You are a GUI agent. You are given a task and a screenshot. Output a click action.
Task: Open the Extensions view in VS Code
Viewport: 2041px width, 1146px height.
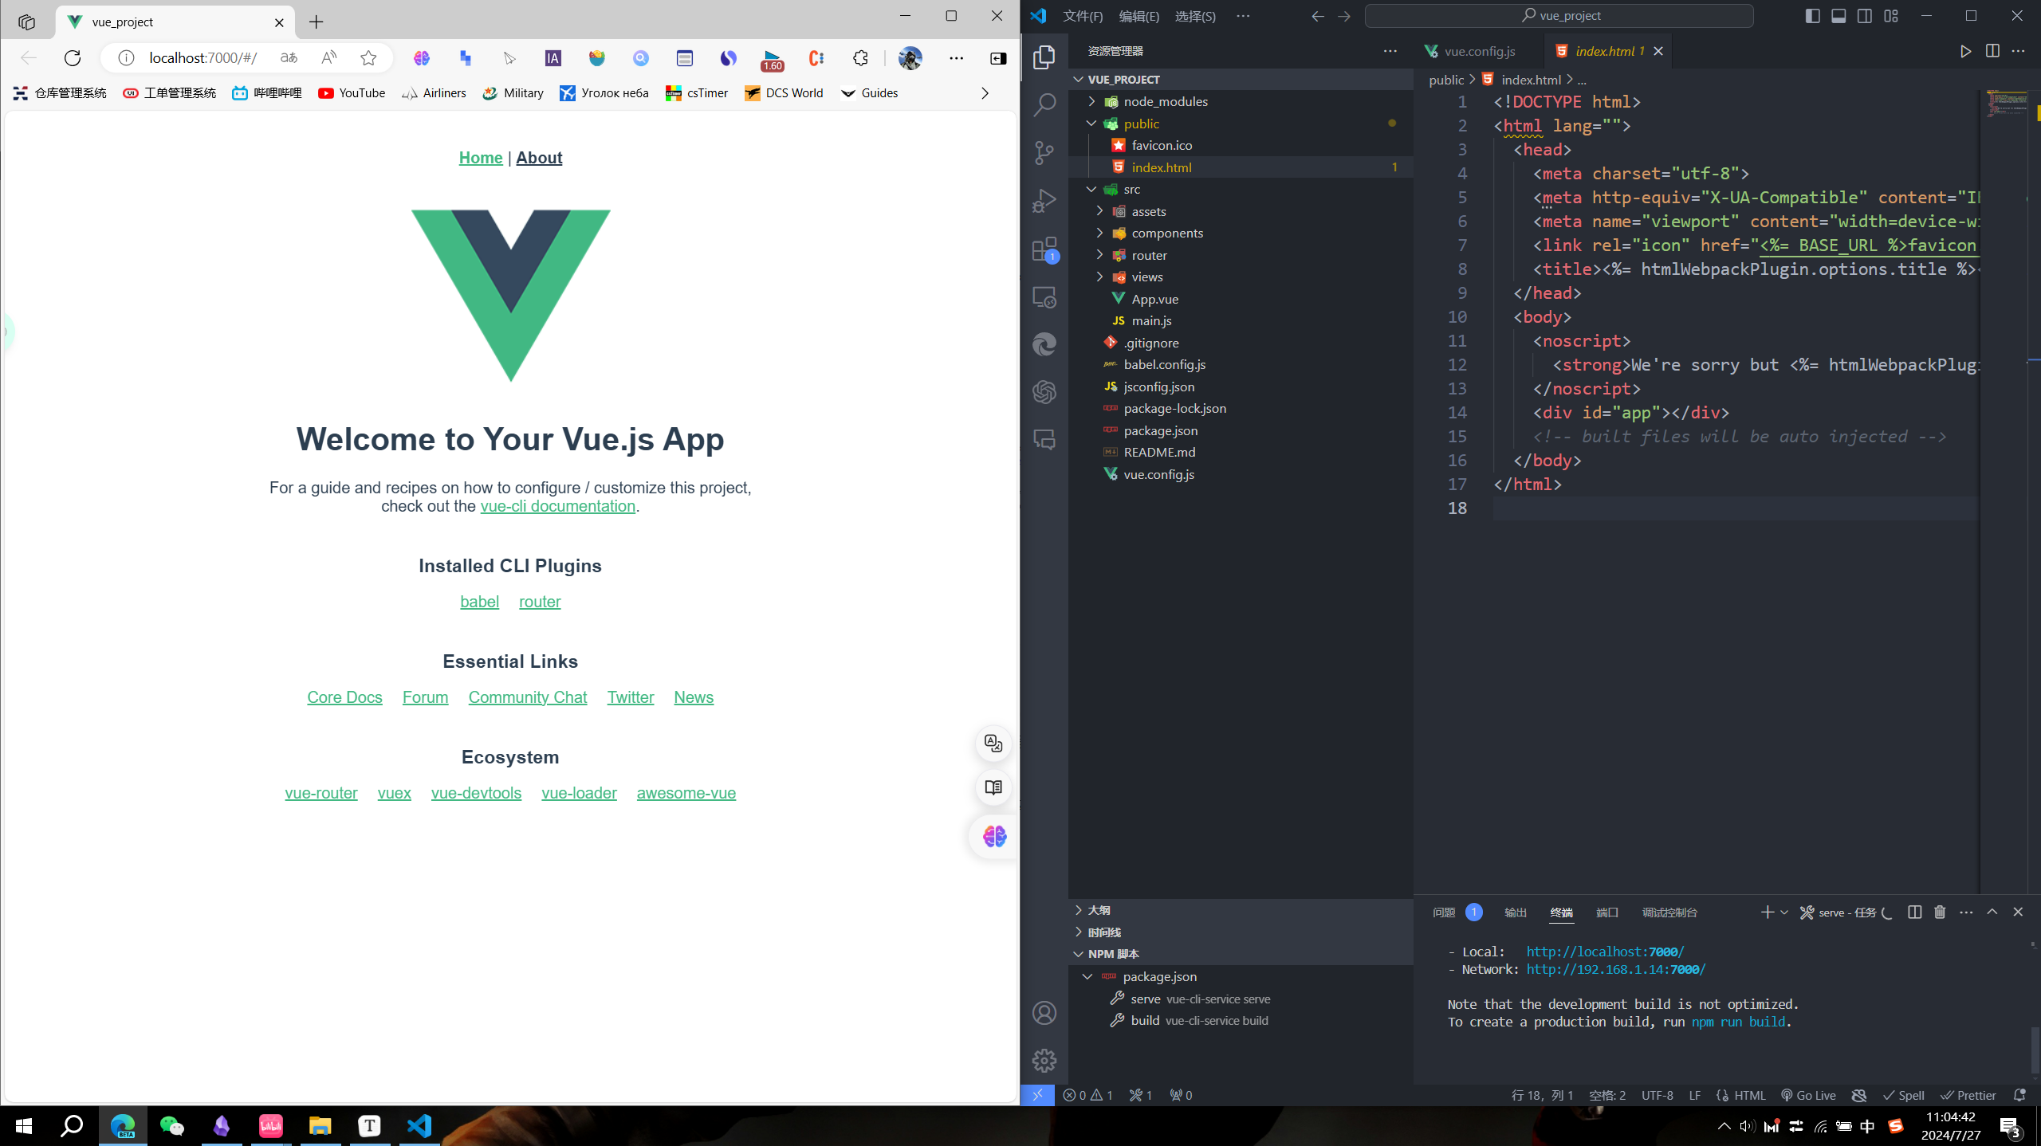1044,249
